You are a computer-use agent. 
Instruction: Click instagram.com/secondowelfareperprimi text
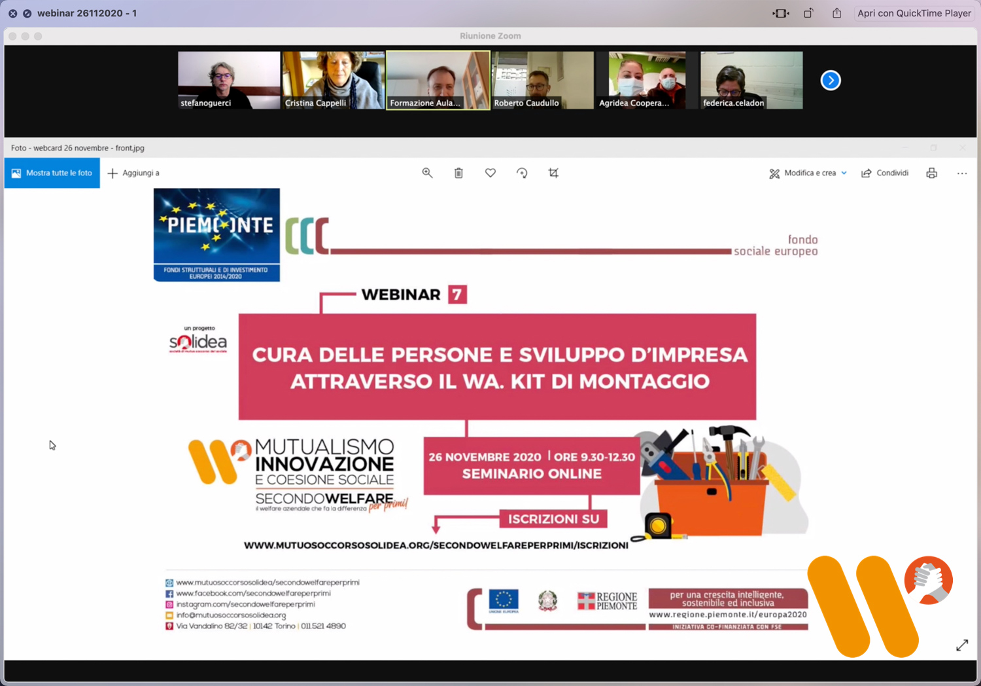[x=245, y=604]
